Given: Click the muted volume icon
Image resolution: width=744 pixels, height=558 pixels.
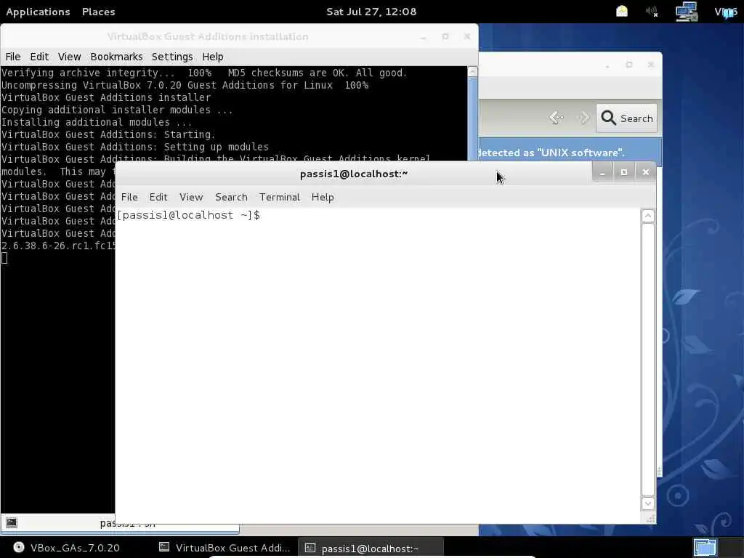Looking at the screenshot, I should (652, 12).
